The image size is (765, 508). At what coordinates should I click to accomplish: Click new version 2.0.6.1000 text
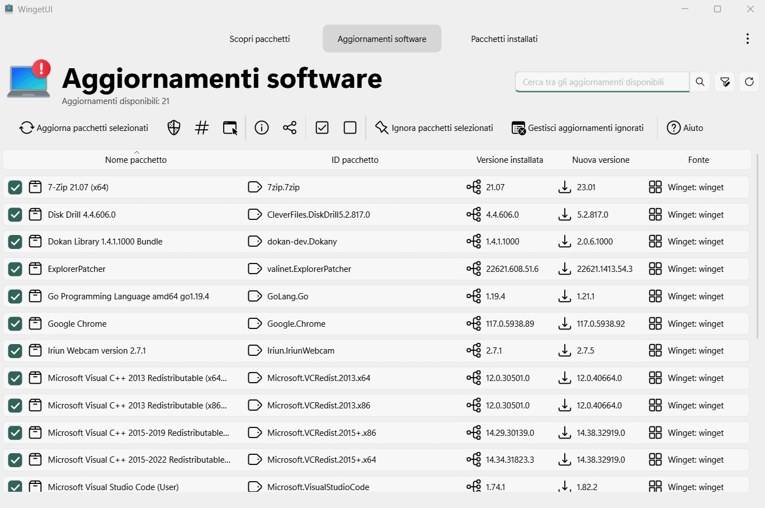(595, 242)
